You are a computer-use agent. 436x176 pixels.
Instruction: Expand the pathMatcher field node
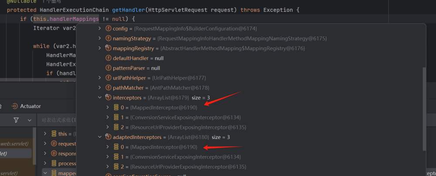(100, 88)
